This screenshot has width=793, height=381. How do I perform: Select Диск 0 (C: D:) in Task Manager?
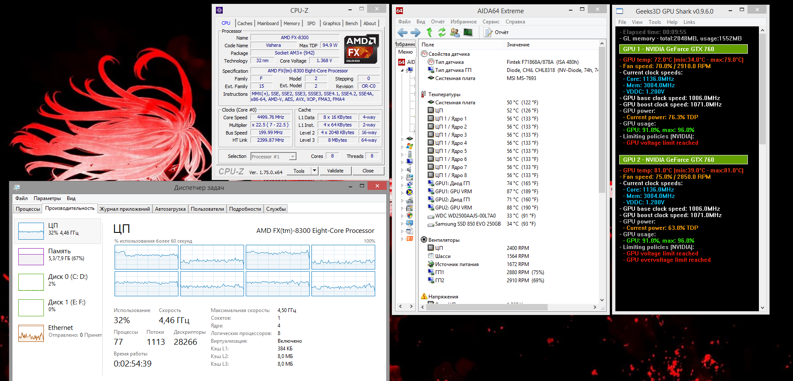[x=58, y=282]
